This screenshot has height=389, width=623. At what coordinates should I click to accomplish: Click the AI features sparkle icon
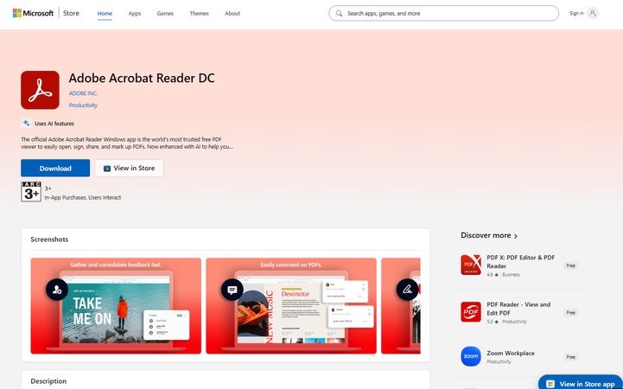26,123
